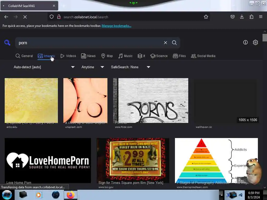Viewport: 267px width, 200px height.
Task: Switch to the Videos tab
Action: pyautogui.click(x=68, y=56)
